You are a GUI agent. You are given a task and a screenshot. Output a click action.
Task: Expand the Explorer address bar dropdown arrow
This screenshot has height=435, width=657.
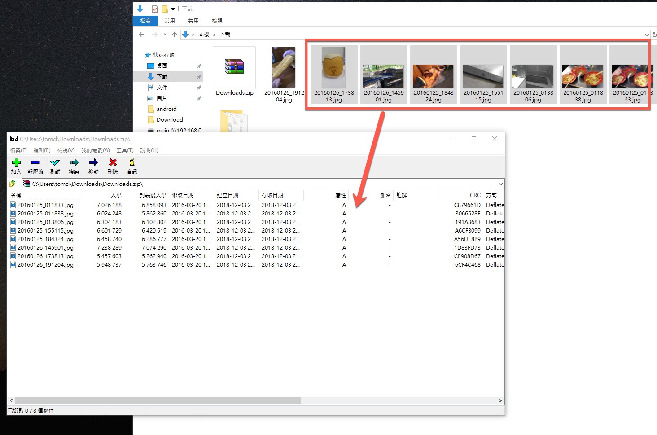[x=646, y=35]
